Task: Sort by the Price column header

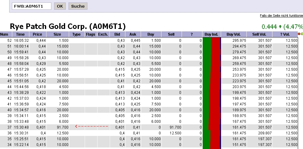Action: point(38,34)
